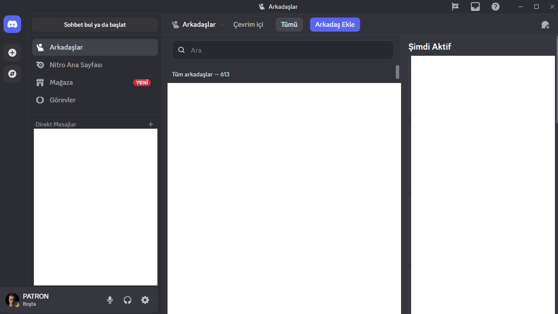The height and width of the screenshot is (314, 558).
Task: Open PATRON user avatar
Action: [12, 300]
